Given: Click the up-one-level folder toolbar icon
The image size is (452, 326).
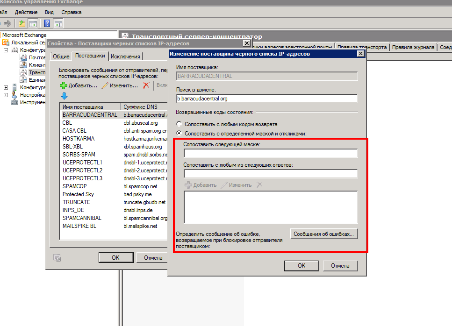Looking at the screenshot, I should coord(22,23).
